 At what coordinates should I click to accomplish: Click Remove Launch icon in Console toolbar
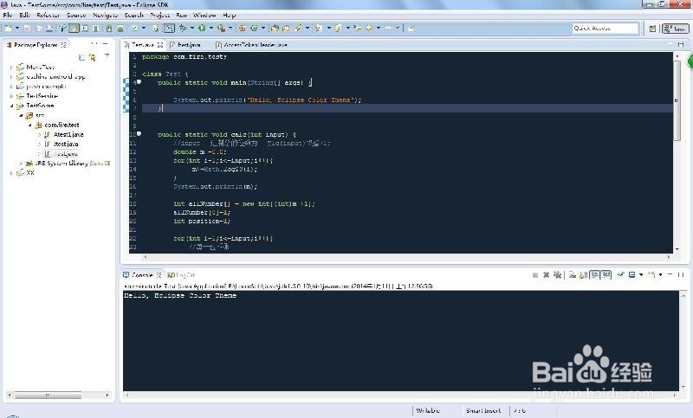(547, 275)
